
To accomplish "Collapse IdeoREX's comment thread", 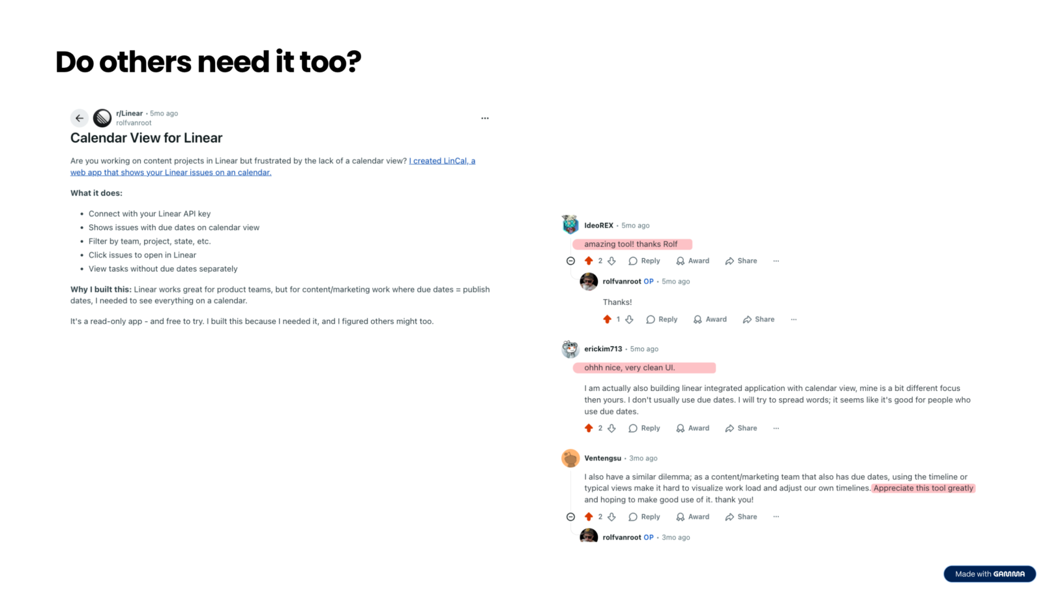I will pos(570,261).
